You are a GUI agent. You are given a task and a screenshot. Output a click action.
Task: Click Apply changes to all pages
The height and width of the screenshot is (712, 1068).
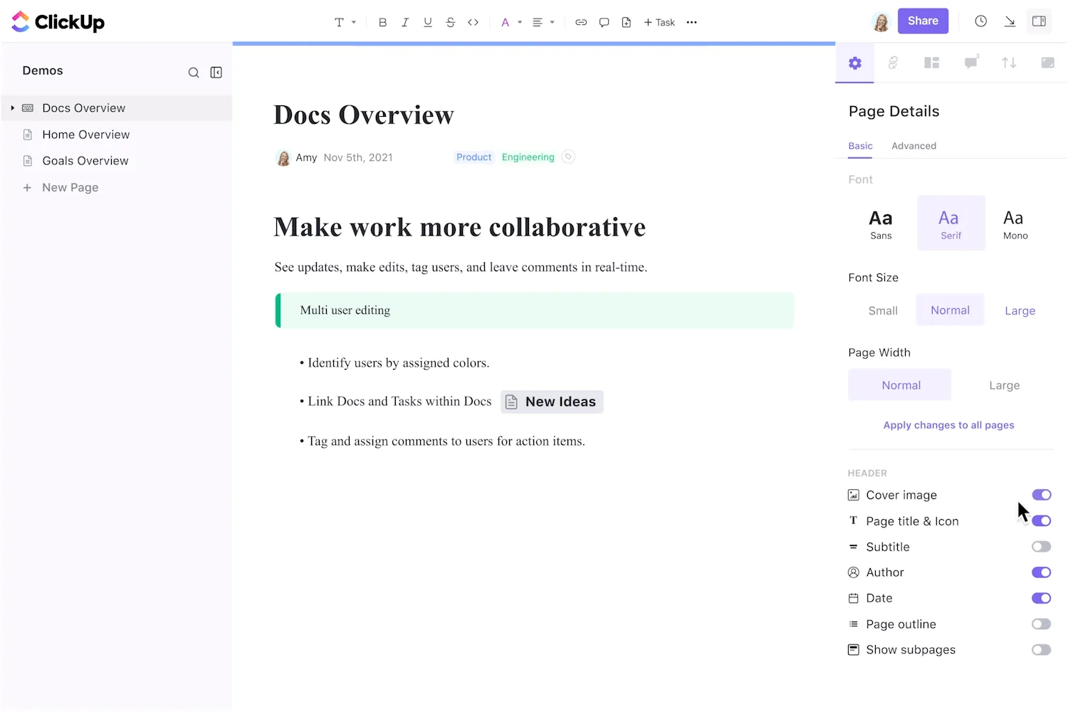[x=949, y=425]
